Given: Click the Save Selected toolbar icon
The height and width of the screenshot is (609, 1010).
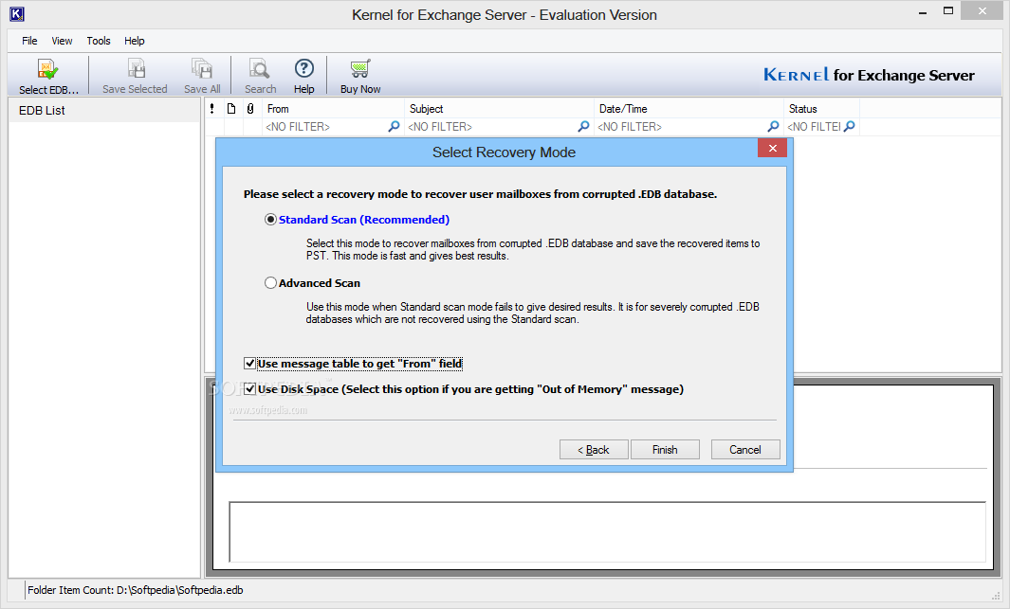Looking at the screenshot, I should point(136,68).
